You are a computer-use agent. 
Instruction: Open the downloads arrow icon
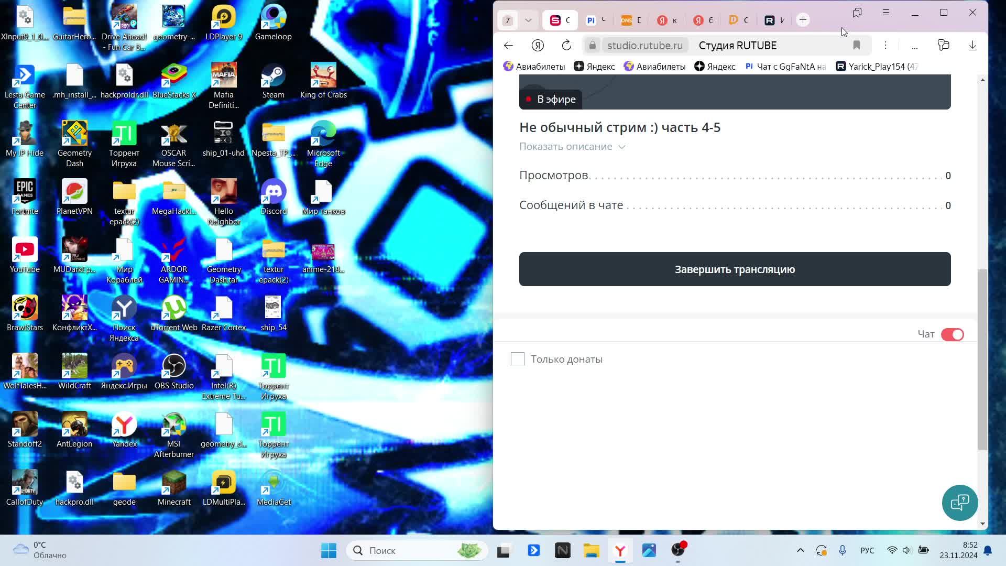(x=972, y=46)
